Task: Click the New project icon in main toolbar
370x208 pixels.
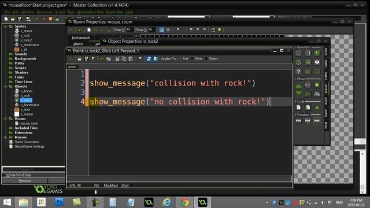Action: point(6,19)
